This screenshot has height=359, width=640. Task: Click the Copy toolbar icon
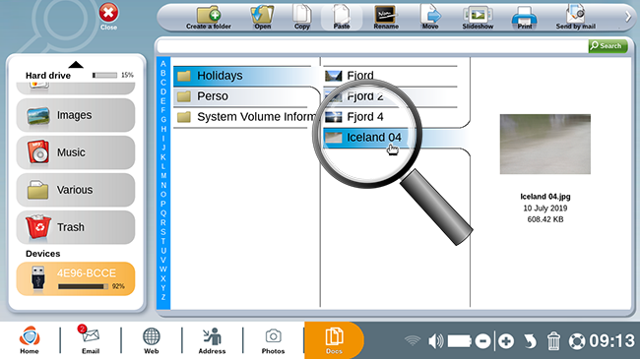302,18
